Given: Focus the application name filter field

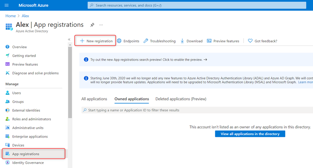Looking at the screenshot, I should coord(197,110).
